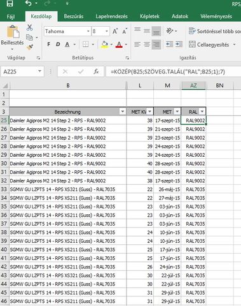Click the insert function fx icon
The image size is (241, 306).
coord(96,71)
